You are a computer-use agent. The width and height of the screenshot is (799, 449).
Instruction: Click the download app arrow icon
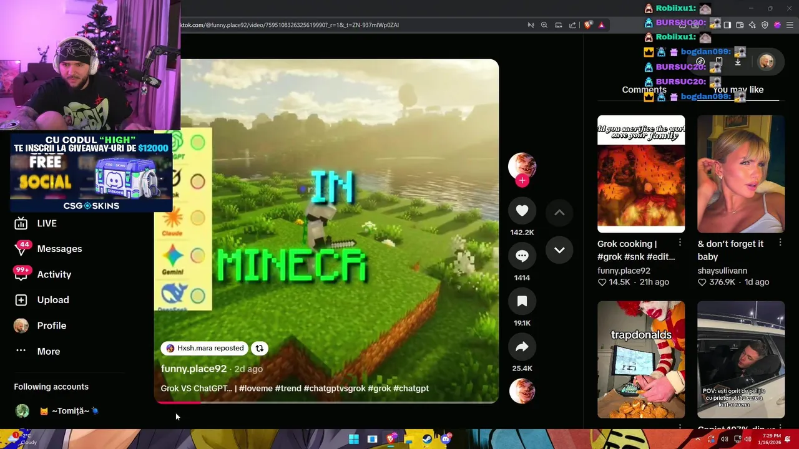pyautogui.click(x=738, y=62)
